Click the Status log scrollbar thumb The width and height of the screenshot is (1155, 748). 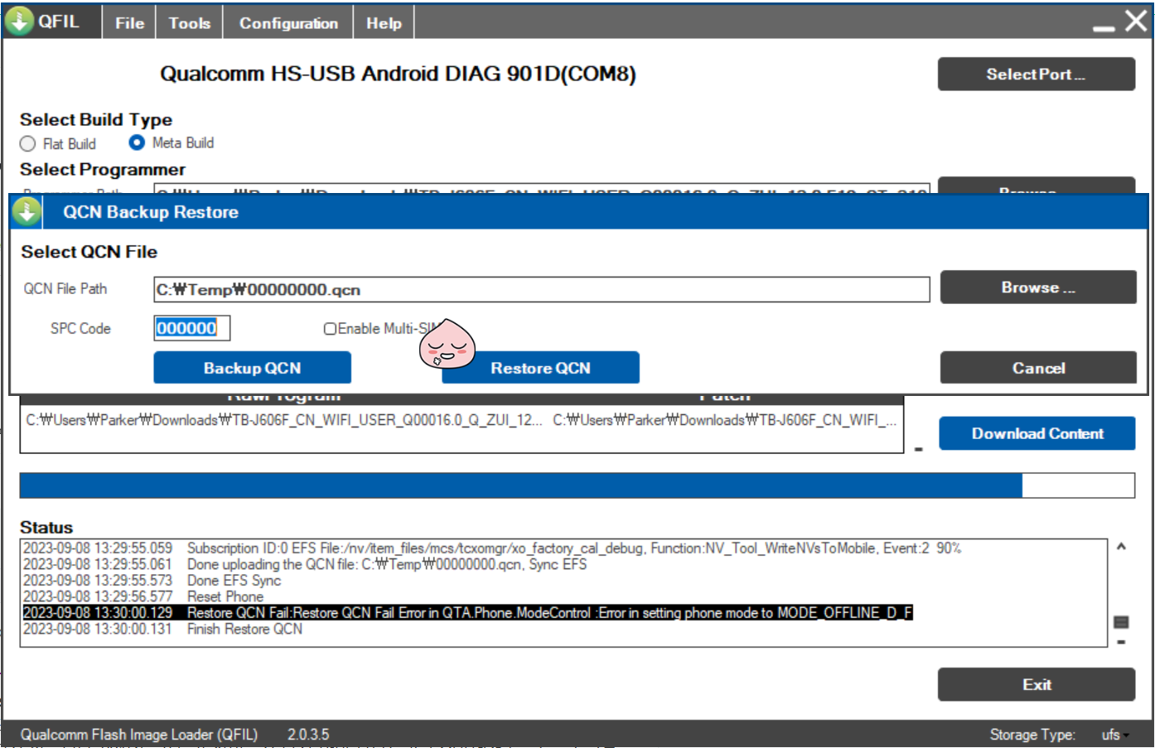point(1121,621)
